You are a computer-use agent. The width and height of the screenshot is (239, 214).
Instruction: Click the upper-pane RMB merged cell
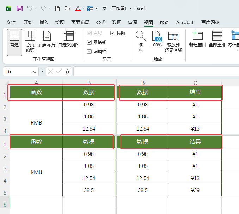tap(36, 116)
